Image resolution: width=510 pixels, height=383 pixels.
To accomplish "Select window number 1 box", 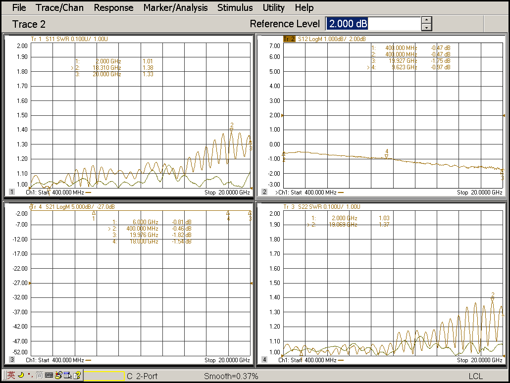I will point(12,192).
